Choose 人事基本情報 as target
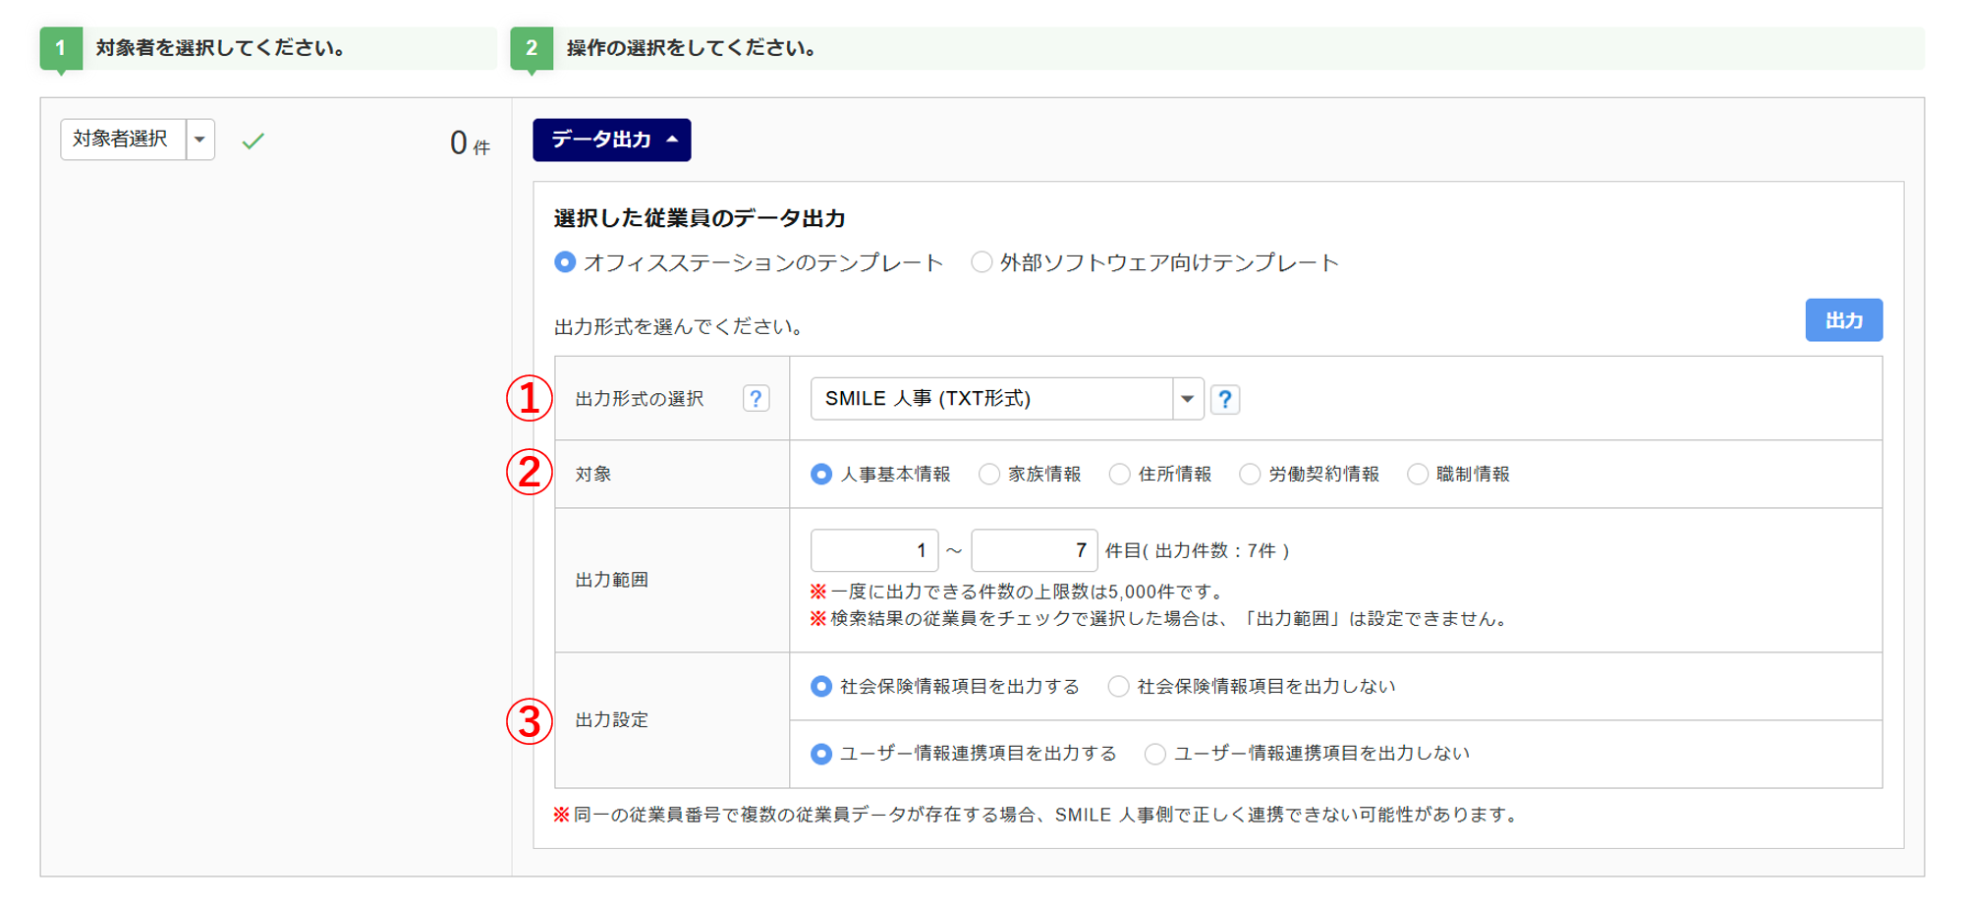Image resolution: width=1965 pixels, height=905 pixels. (821, 475)
